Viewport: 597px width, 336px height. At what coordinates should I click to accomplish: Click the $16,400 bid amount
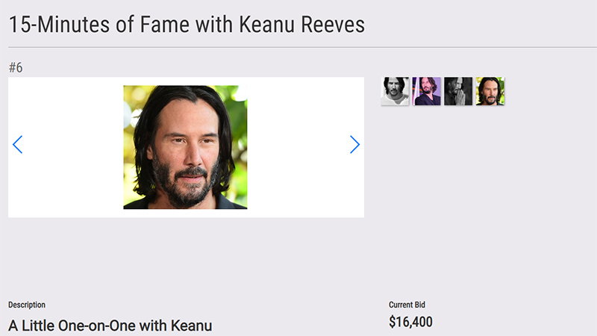[x=410, y=323]
